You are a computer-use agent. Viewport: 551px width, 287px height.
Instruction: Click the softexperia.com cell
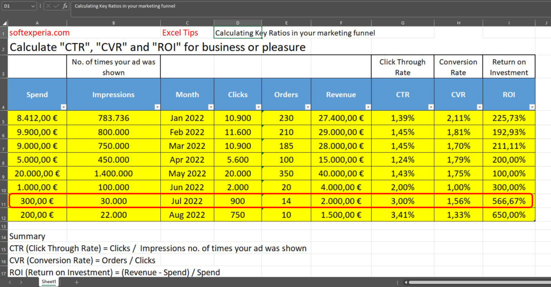(x=39, y=33)
